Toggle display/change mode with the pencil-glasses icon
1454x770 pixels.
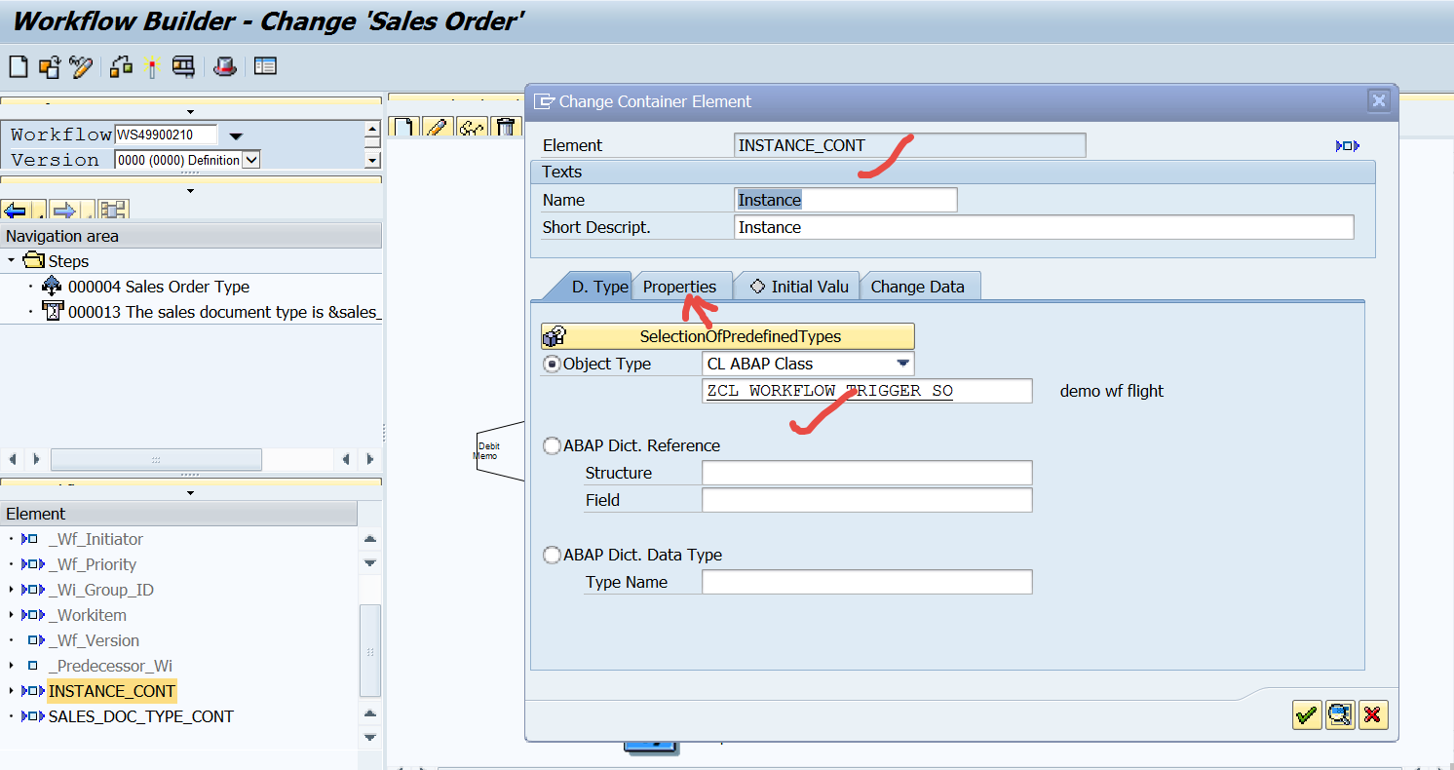(x=81, y=66)
